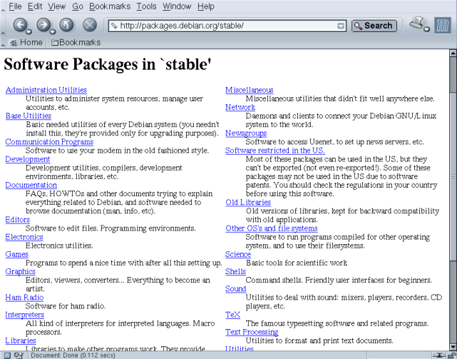This screenshot has width=457, height=359.
Task: Go forward with the Forward arrow button
Action: (x=43, y=25)
